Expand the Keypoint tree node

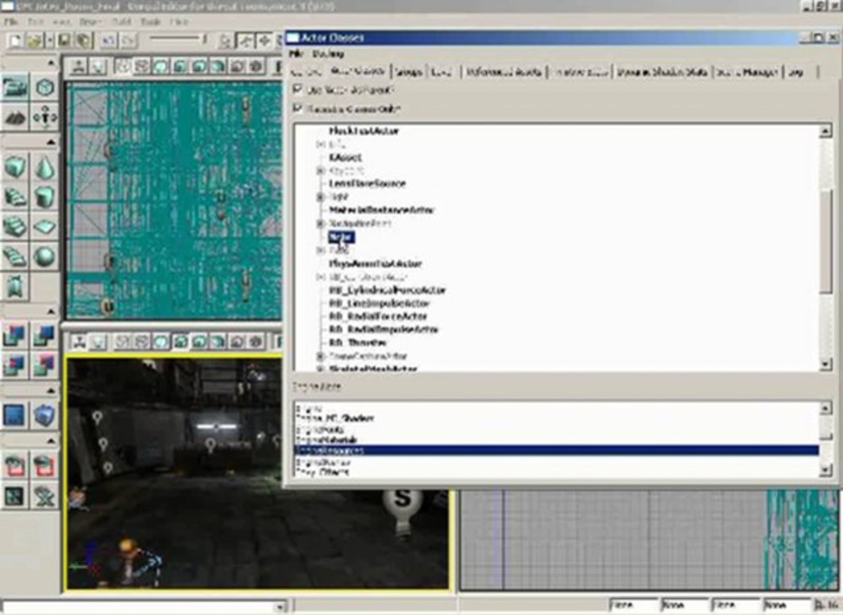320,170
